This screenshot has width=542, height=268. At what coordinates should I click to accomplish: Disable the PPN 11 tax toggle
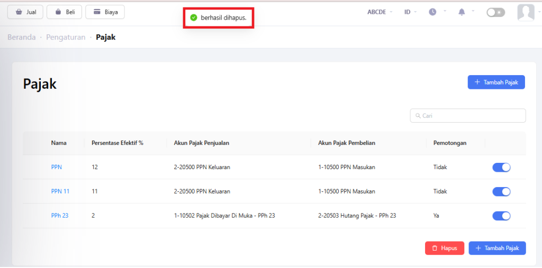[501, 191]
